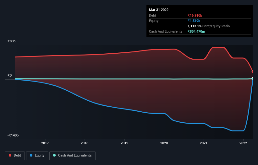
Task: Toggle Cash And Equivalents legend button
Action: coord(72,156)
